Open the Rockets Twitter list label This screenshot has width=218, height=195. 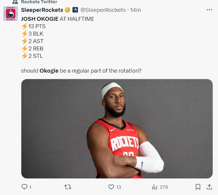[x=39, y=2]
